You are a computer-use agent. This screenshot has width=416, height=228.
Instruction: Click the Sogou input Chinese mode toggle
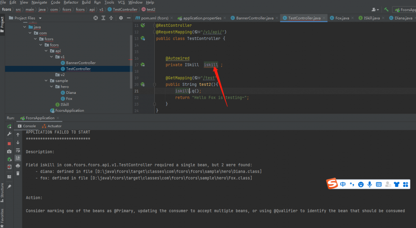[x=343, y=184]
